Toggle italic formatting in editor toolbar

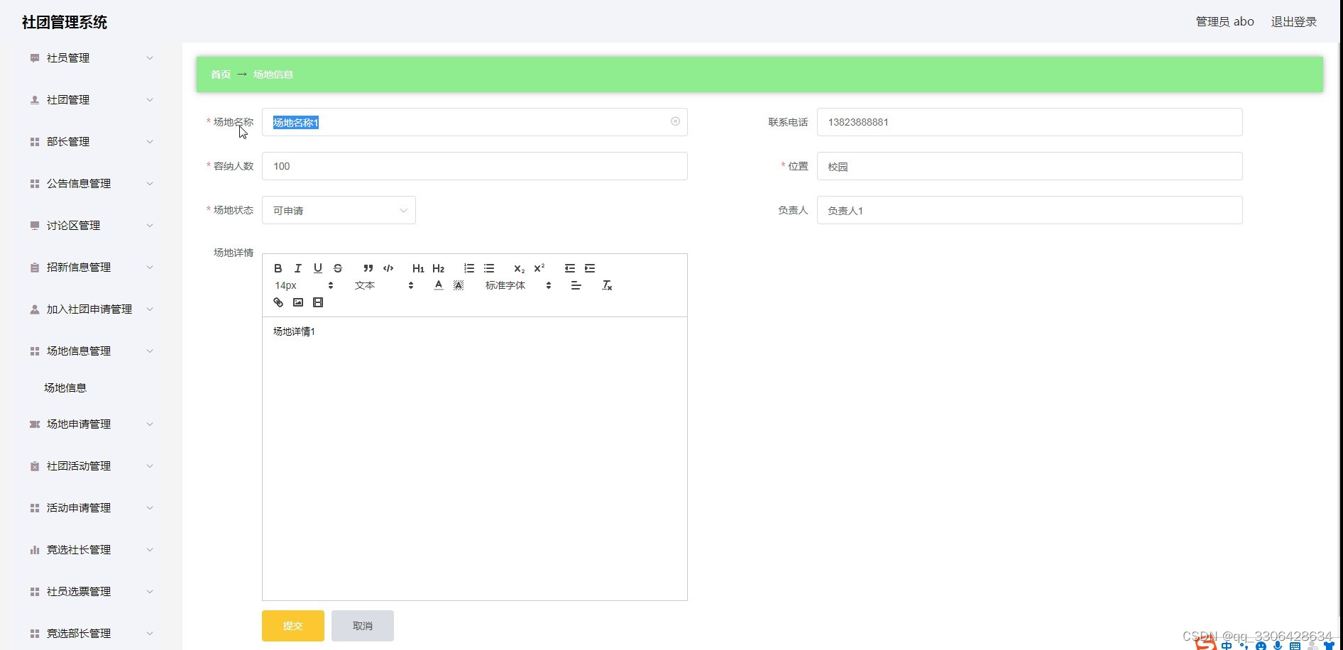(298, 268)
